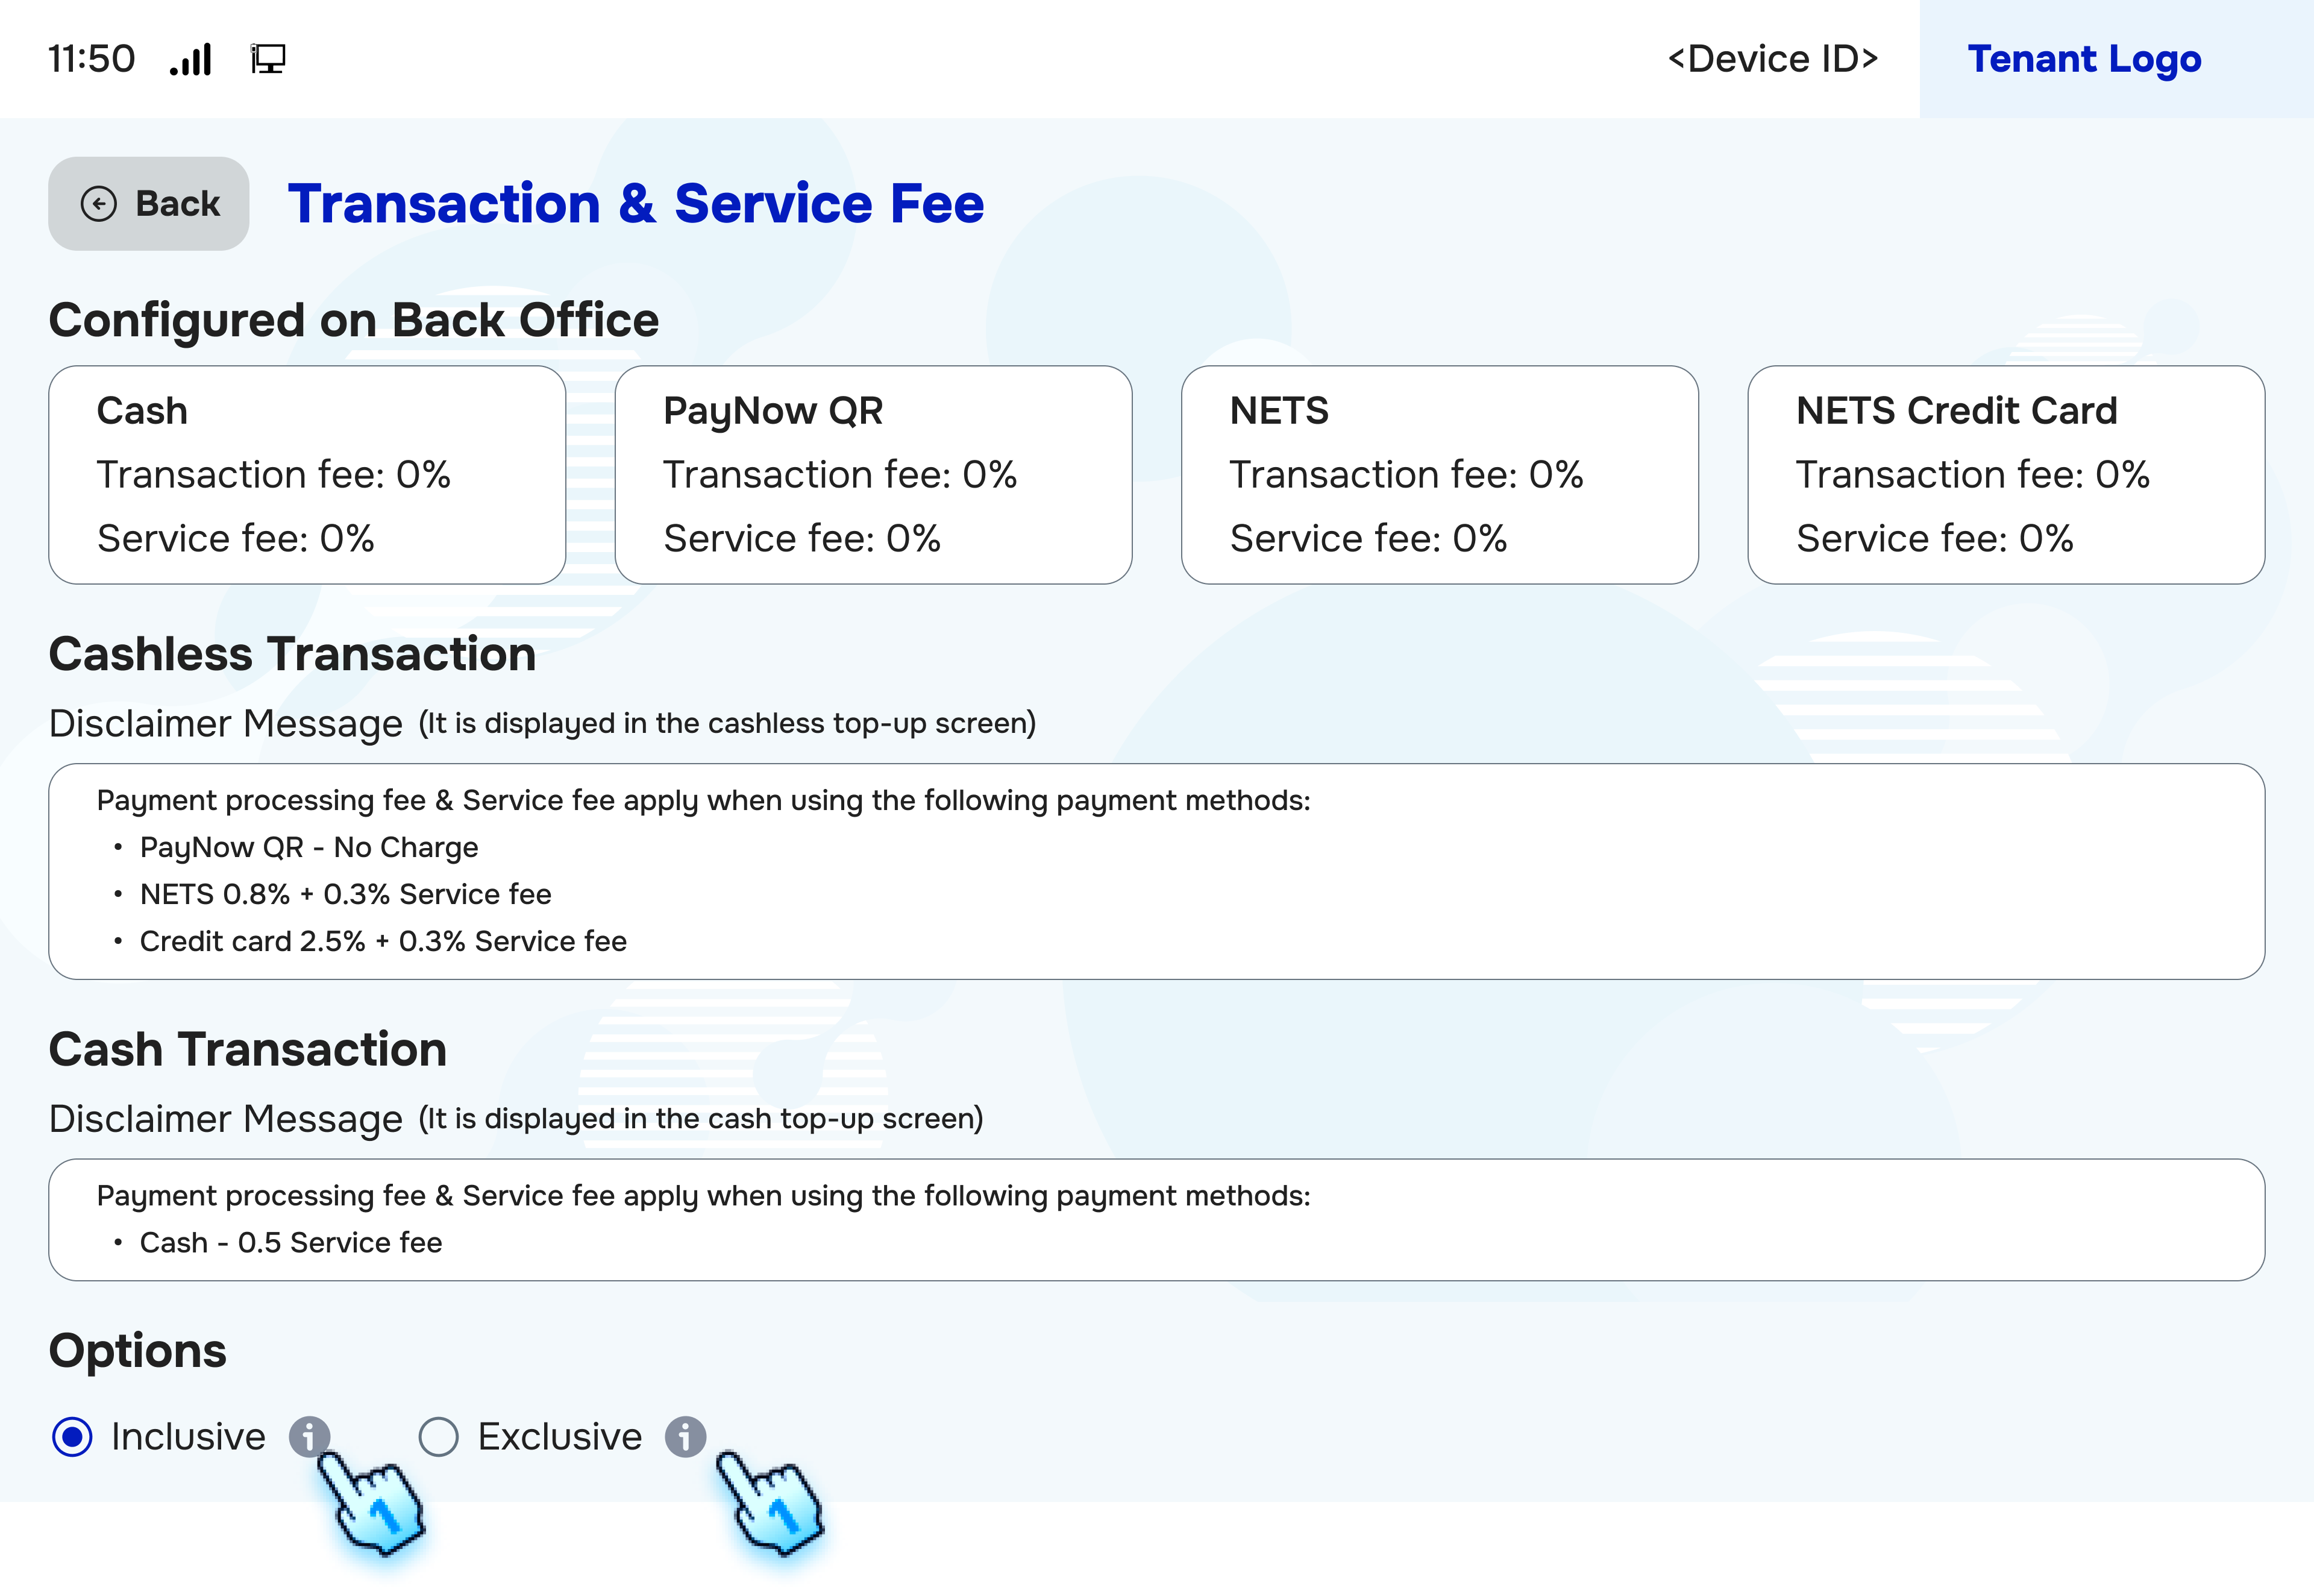This screenshot has width=2314, height=1596.
Task: Open the Cash Transaction section
Action: pos(248,1049)
